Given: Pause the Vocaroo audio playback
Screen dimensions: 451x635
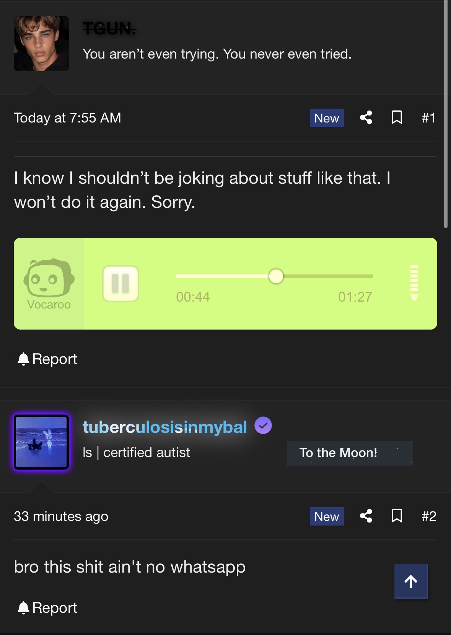Looking at the screenshot, I should pos(120,284).
